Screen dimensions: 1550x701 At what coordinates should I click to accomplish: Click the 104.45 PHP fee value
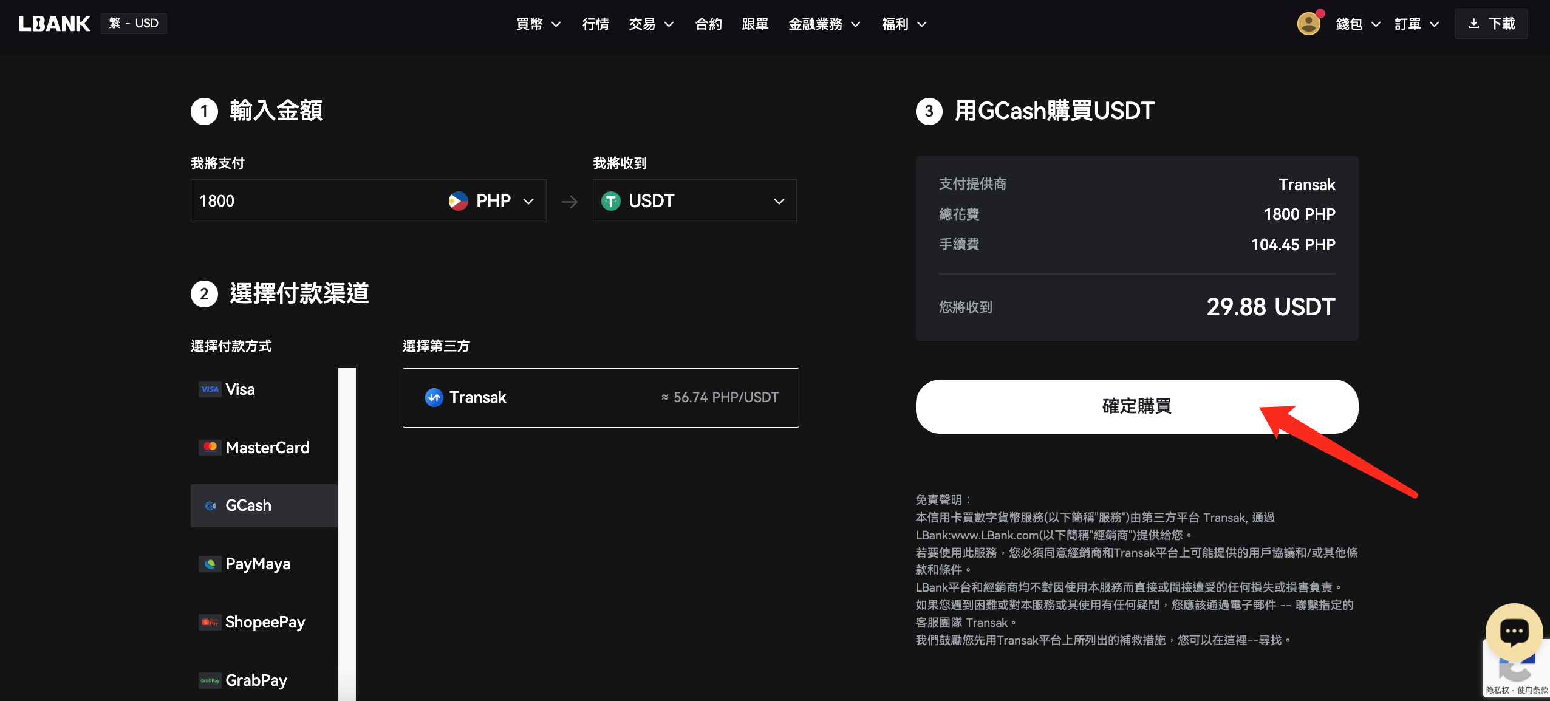[1293, 245]
